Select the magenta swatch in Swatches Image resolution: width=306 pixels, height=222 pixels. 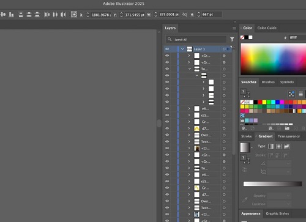pyautogui.click(x=282, y=102)
